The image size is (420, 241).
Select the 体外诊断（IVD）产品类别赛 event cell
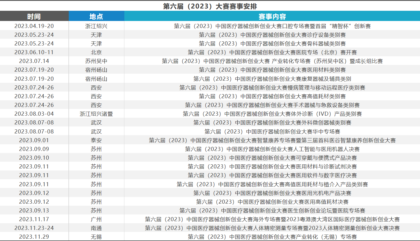272,114
